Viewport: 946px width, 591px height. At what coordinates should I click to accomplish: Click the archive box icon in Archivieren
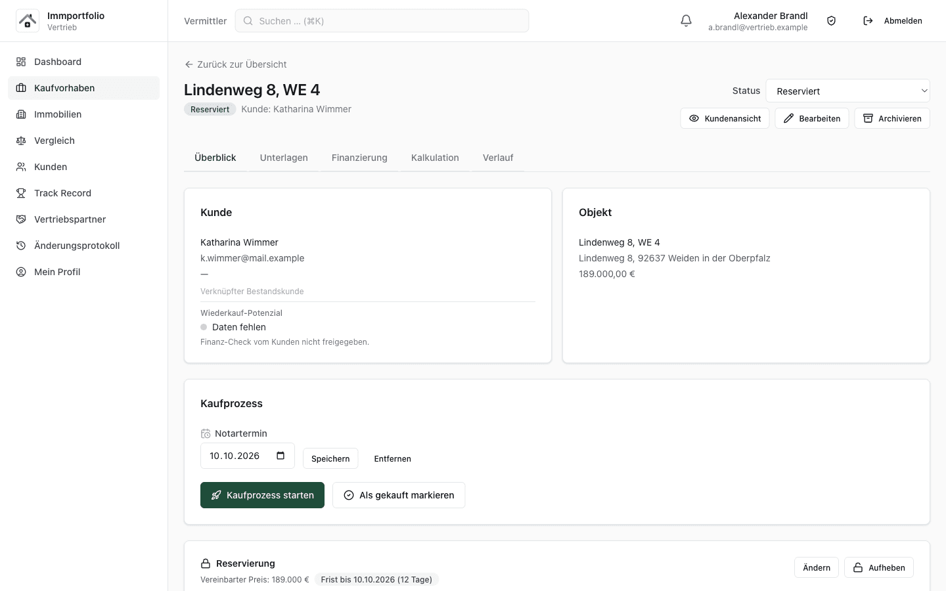coord(868,119)
